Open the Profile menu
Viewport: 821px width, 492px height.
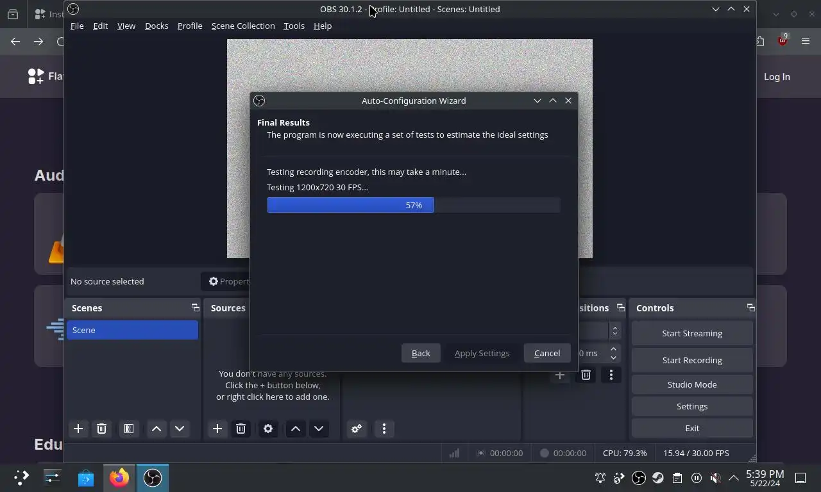pyautogui.click(x=190, y=26)
